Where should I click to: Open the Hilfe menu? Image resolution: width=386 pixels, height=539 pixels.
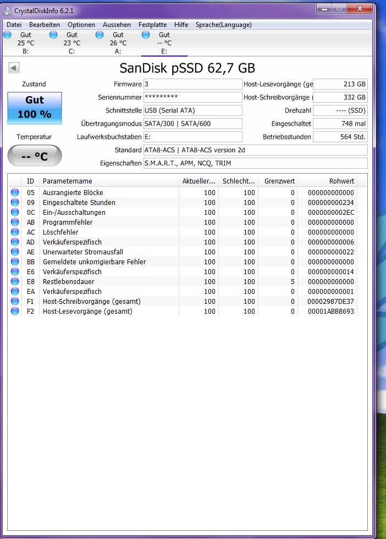181,25
